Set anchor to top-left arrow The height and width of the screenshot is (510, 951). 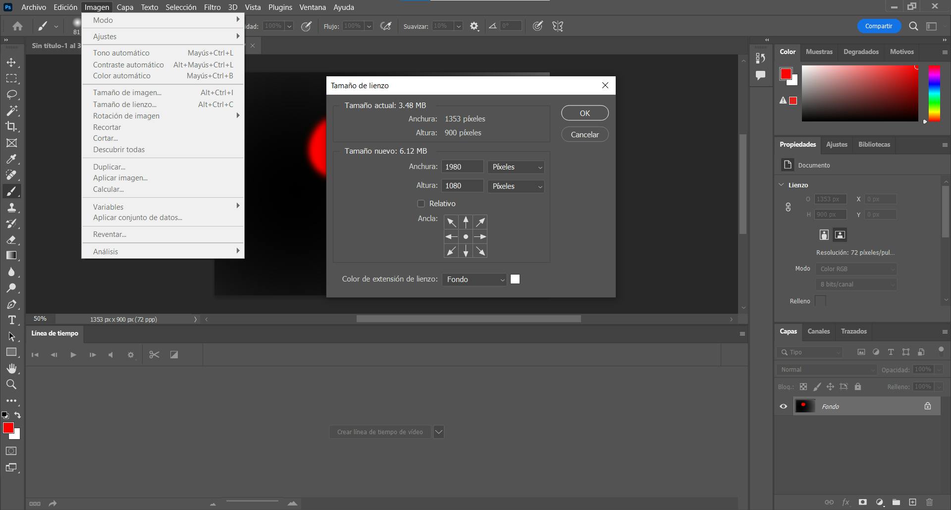(451, 222)
